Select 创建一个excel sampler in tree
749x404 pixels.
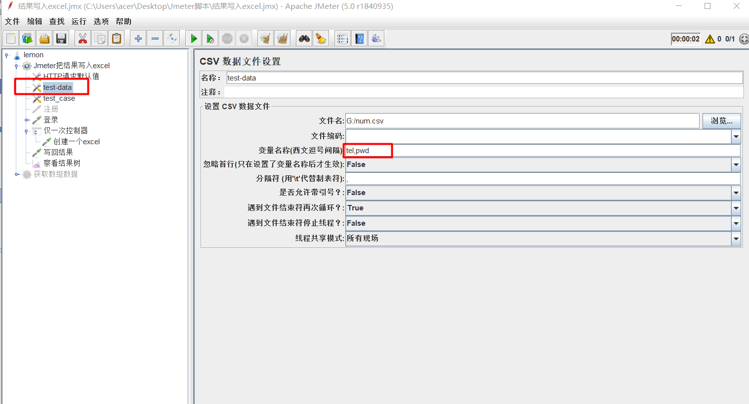[77, 142]
